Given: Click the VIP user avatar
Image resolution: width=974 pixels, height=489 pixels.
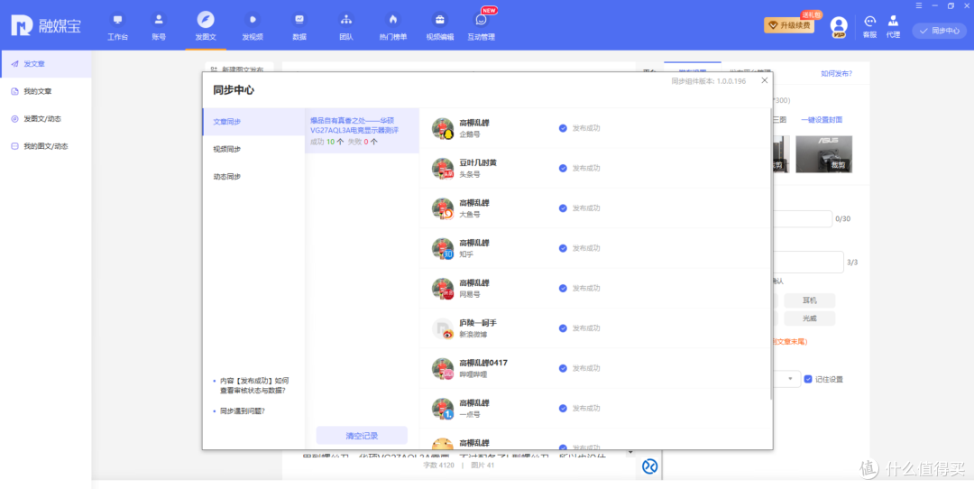Looking at the screenshot, I should pos(839,27).
